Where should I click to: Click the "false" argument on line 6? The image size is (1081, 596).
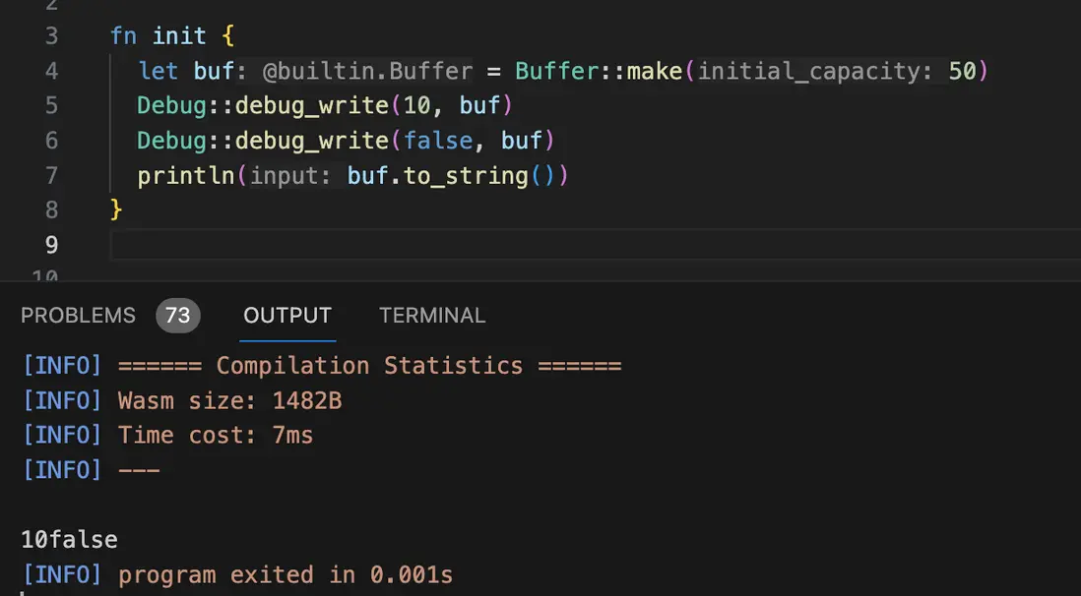(x=437, y=142)
